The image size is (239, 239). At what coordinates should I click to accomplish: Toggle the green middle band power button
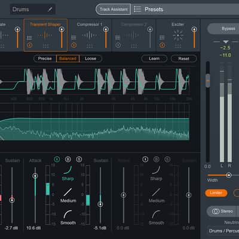tap(57, 159)
